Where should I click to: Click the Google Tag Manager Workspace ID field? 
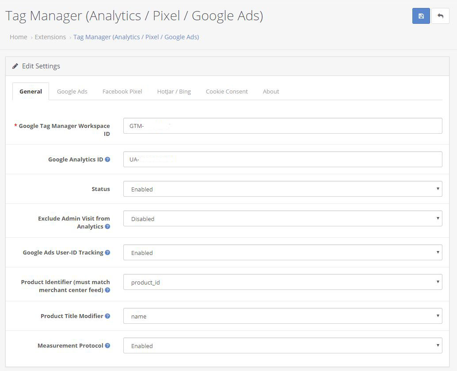[x=283, y=126]
